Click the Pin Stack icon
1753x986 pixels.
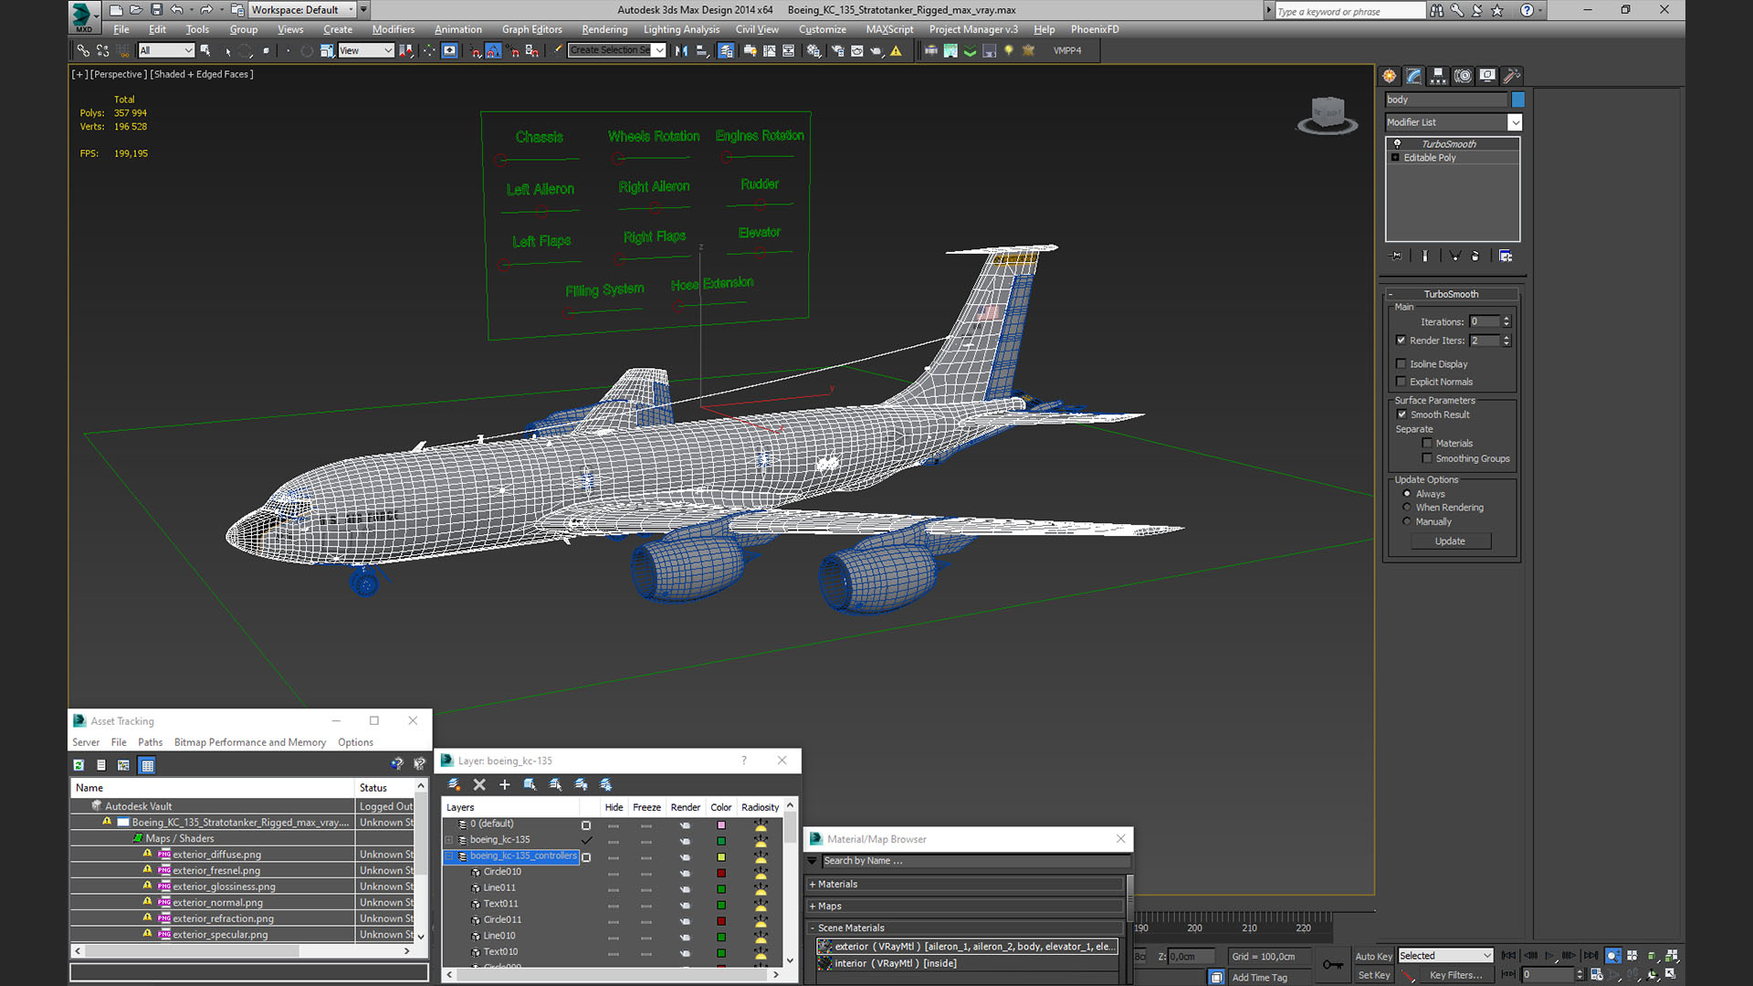1395,256
